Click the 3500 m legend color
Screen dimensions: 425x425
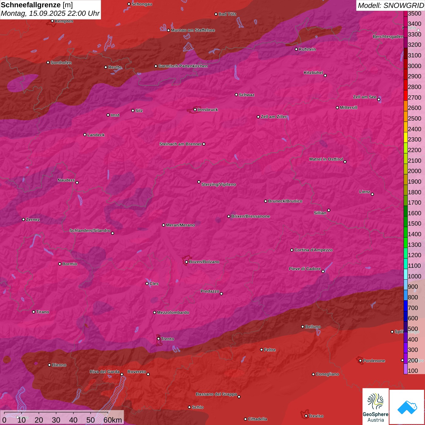tap(406, 13)
